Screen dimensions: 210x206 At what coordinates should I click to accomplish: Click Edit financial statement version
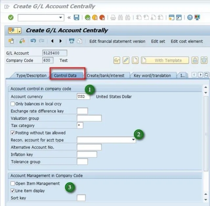coord(117,41)
